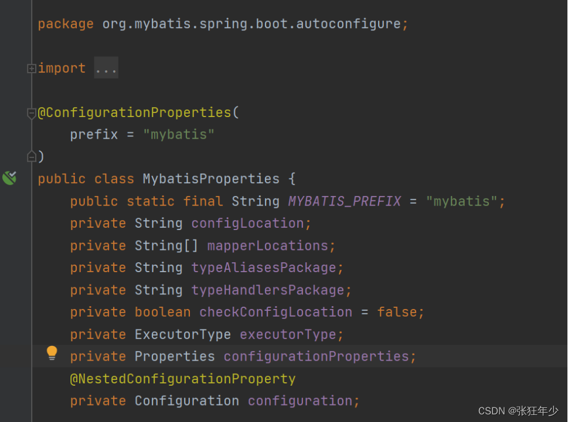568x422 pixels.
Task: Click the MYBATIS_PREFIX constant
Action: 345,201
